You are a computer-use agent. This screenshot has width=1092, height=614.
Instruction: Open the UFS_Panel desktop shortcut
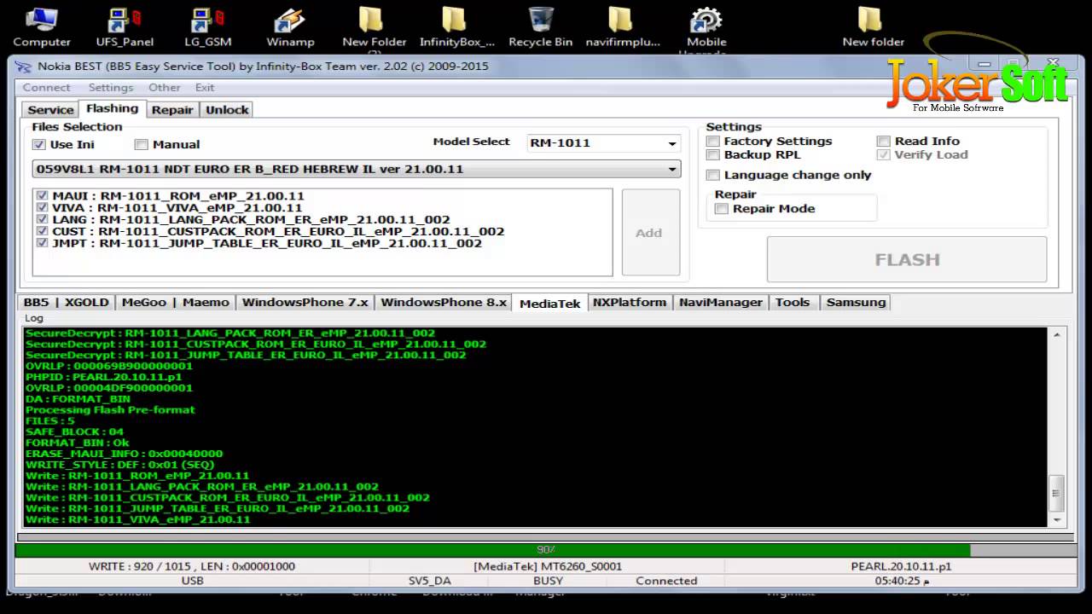[x=125, y=27]
